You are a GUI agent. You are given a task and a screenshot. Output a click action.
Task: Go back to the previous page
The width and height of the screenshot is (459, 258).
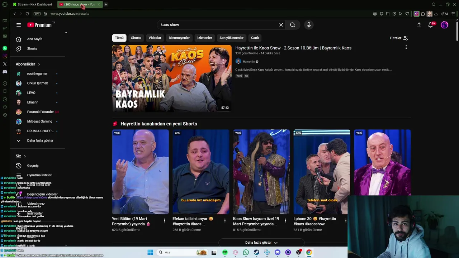(x=14, y=14)
